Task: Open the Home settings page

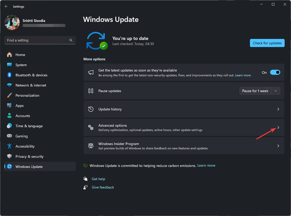Action: click(x=40, y=55)
